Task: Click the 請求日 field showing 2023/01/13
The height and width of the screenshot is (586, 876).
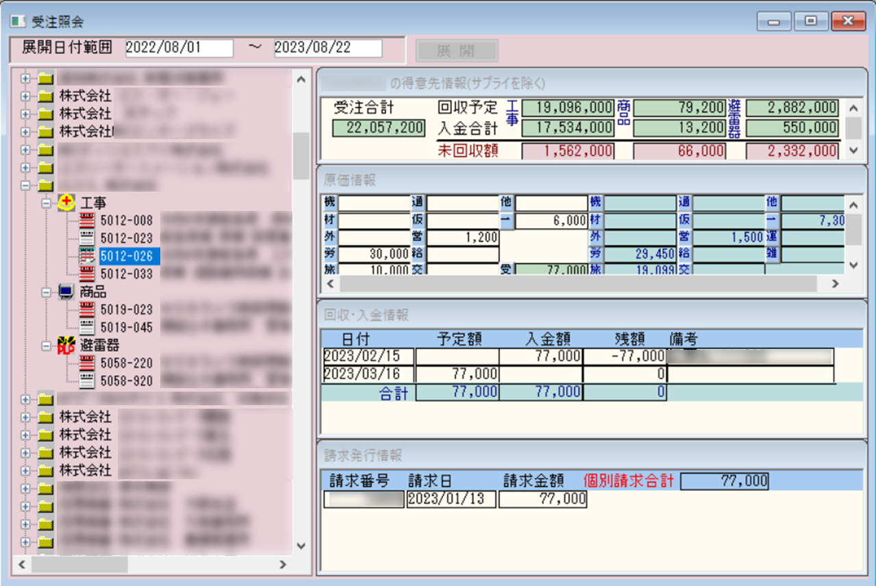Action: point(451,499)
